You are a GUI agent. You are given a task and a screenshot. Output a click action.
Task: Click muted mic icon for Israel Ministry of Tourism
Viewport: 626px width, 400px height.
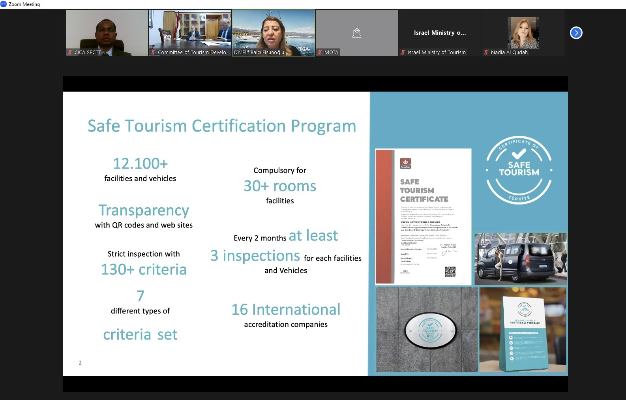403,52
